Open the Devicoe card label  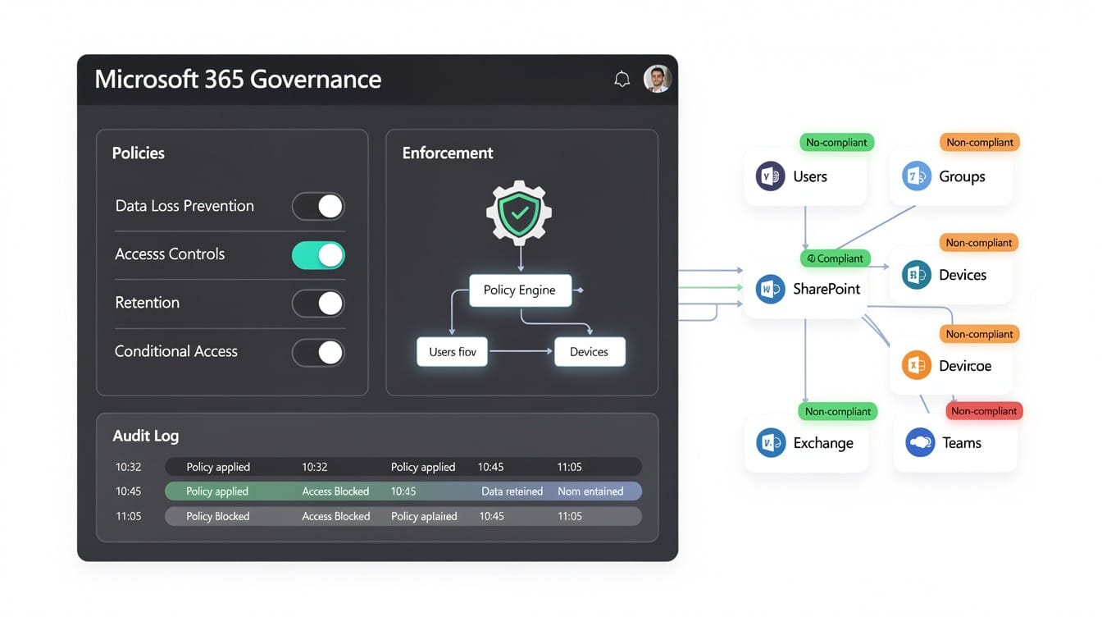coord(965,366)
